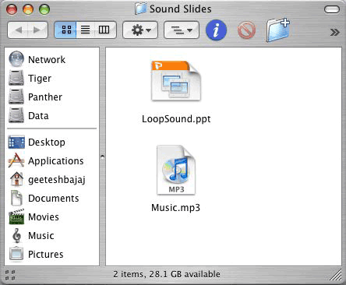Open the Arrange dropdown menu
Viewport: 346px width, 285px height.
coord(182,30)
